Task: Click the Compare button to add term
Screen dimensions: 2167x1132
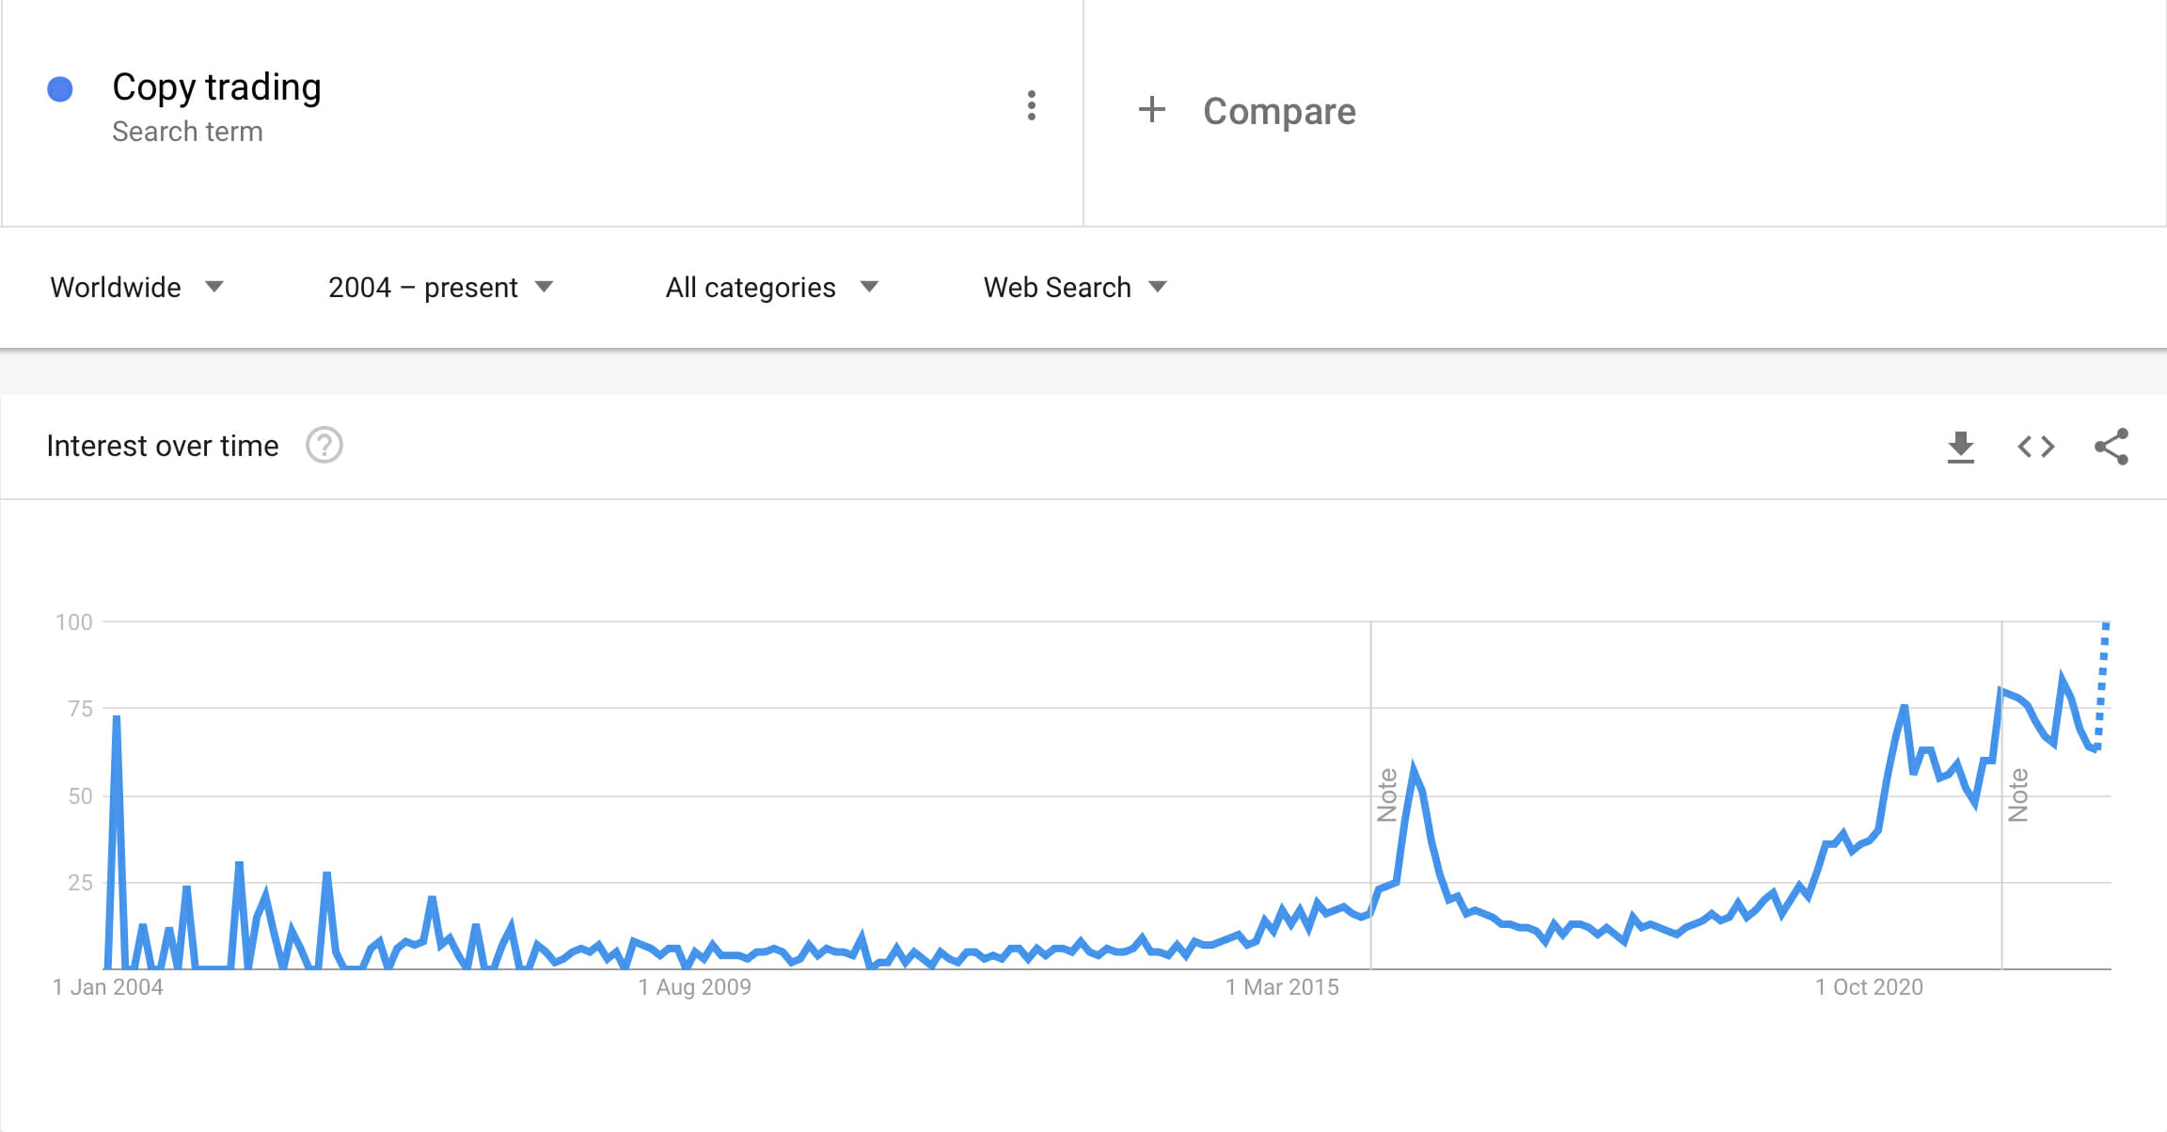Action: coord(1279,111)
